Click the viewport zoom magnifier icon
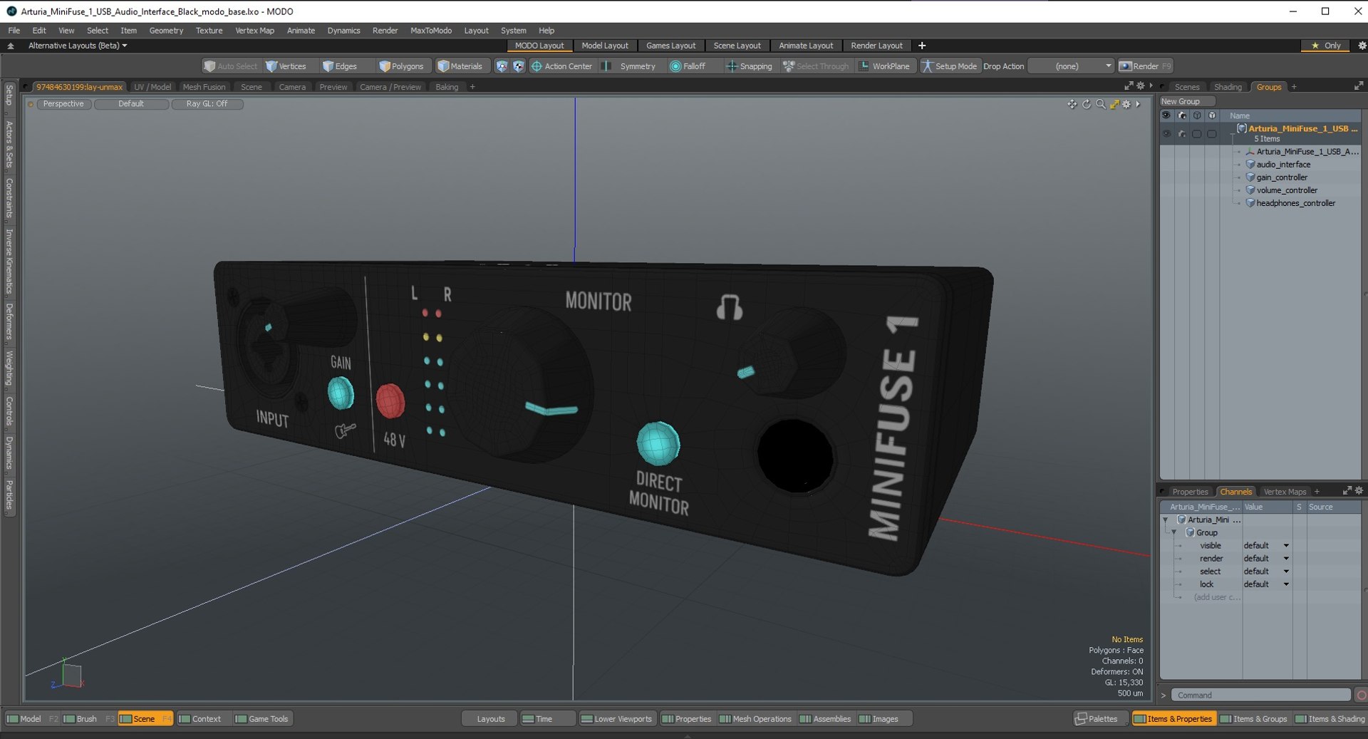 coord(1100,104)
